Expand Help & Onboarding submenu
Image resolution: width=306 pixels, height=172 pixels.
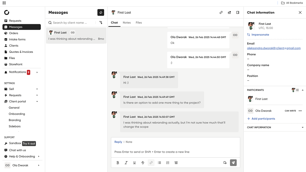click(x=39, y=156)
